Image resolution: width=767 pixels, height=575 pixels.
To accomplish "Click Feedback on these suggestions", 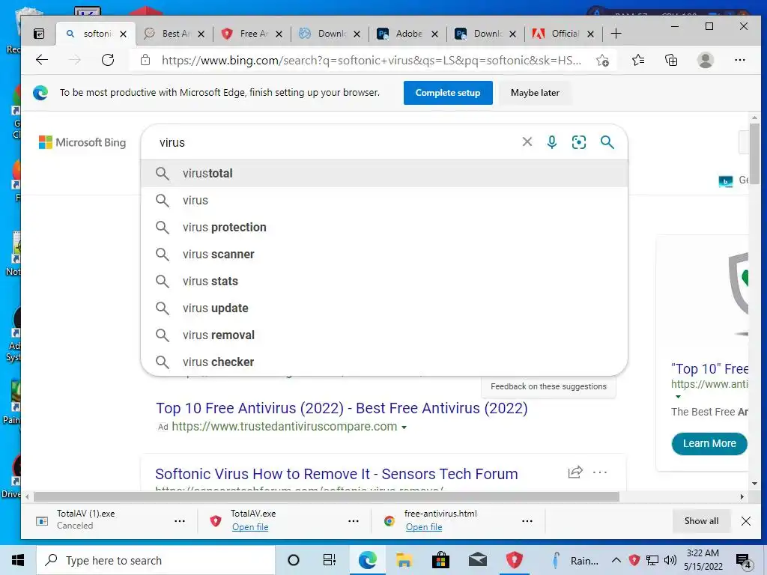I will point(548,386).
